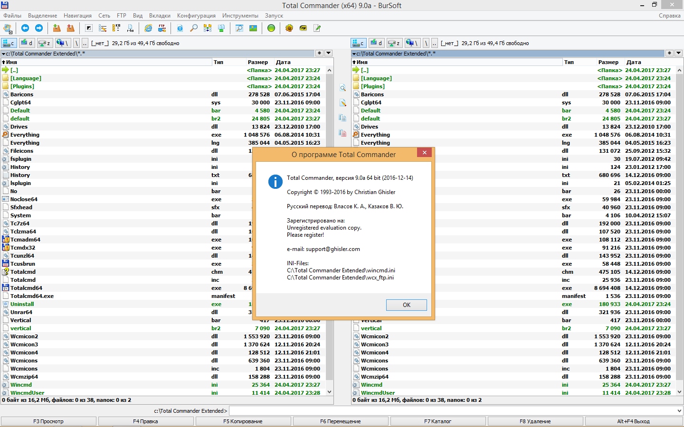Switch the left panel to drive d
684x427 pixels.
pyautogui.click(x=26, y=43)
